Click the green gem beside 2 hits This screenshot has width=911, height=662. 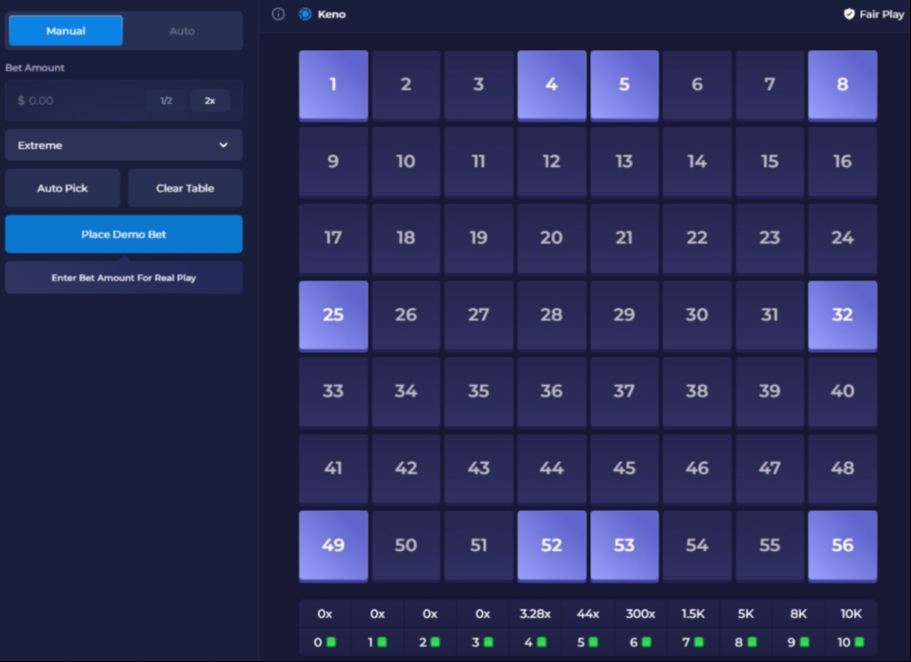click(435, 642)
